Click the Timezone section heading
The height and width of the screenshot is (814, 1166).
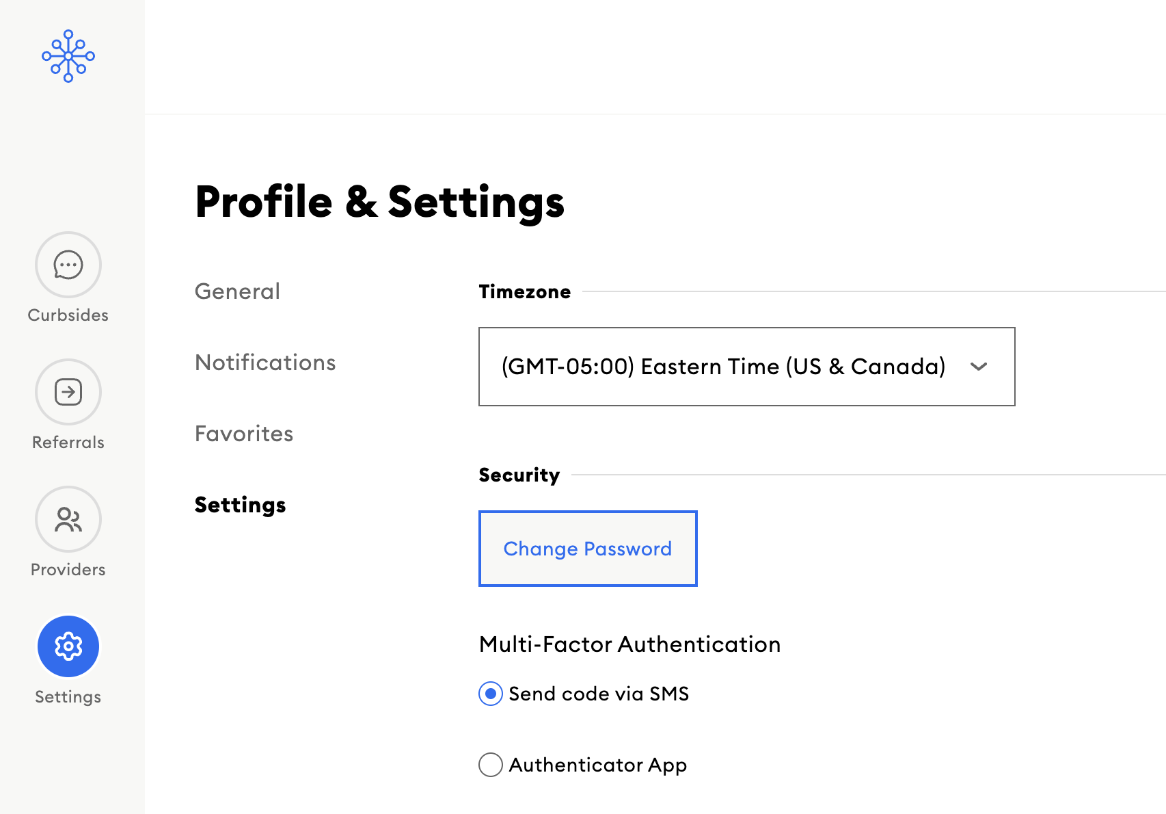tap(525, 291)
